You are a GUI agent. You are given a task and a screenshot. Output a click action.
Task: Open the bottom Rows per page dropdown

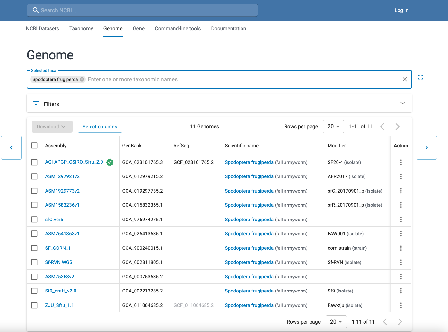[336, 322]
